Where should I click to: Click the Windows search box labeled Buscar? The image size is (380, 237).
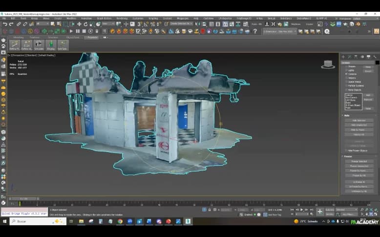coord(38,221)
